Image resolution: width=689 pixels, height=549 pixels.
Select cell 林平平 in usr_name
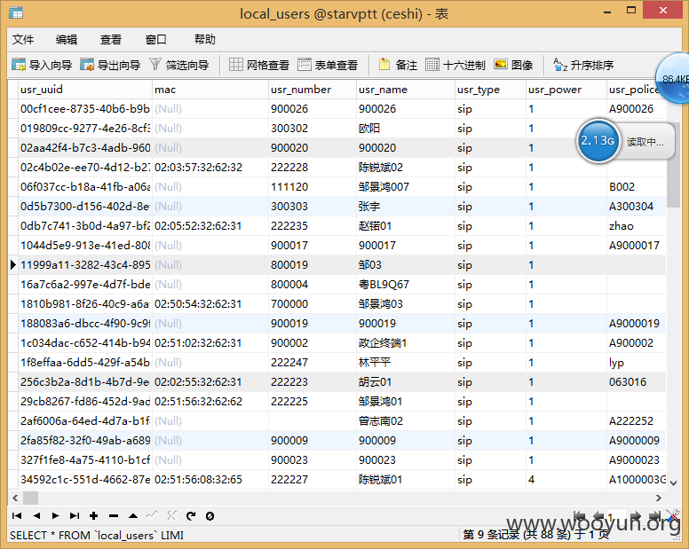pyautogui.click(x=406, y=363)
